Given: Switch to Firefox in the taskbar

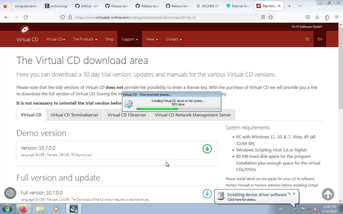Looking at the screenshot, I should click(x=24, y=209).
